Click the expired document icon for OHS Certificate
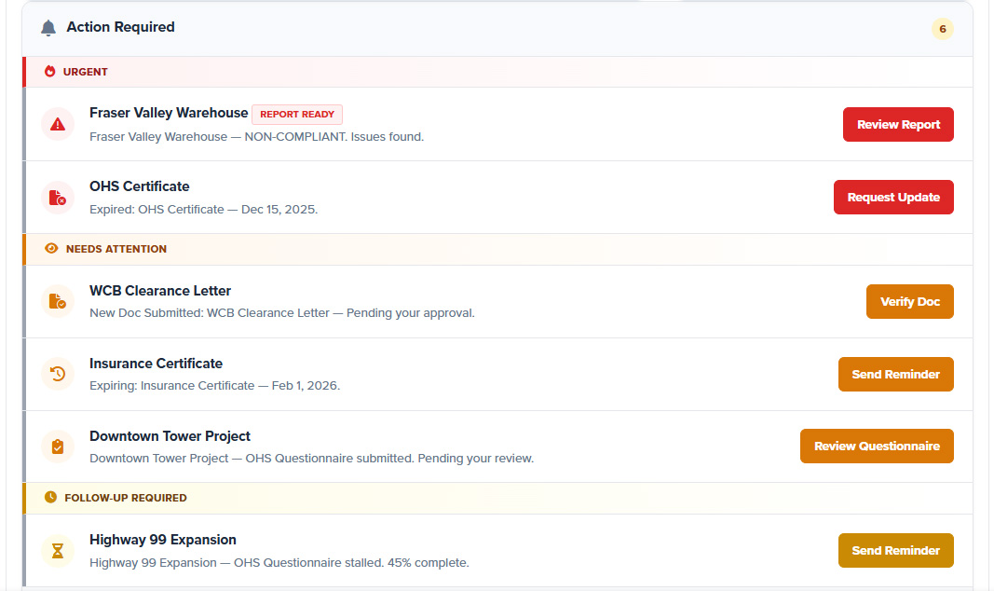This screenshot has width=994, height=591. 58,198
